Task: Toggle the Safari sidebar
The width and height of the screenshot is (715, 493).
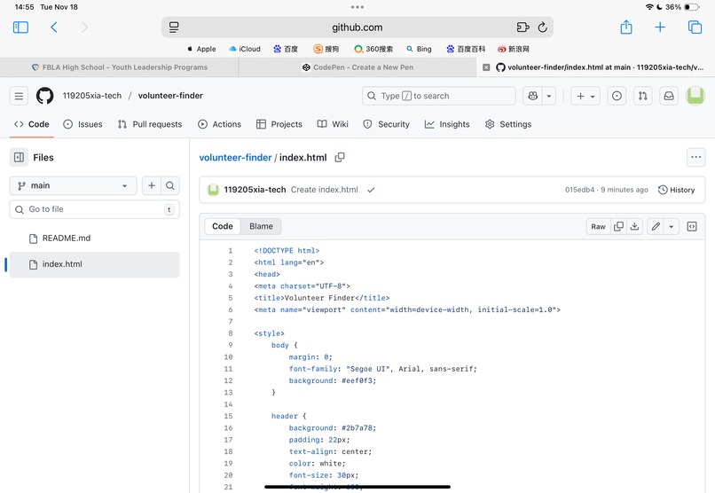Action: [20, 27]
